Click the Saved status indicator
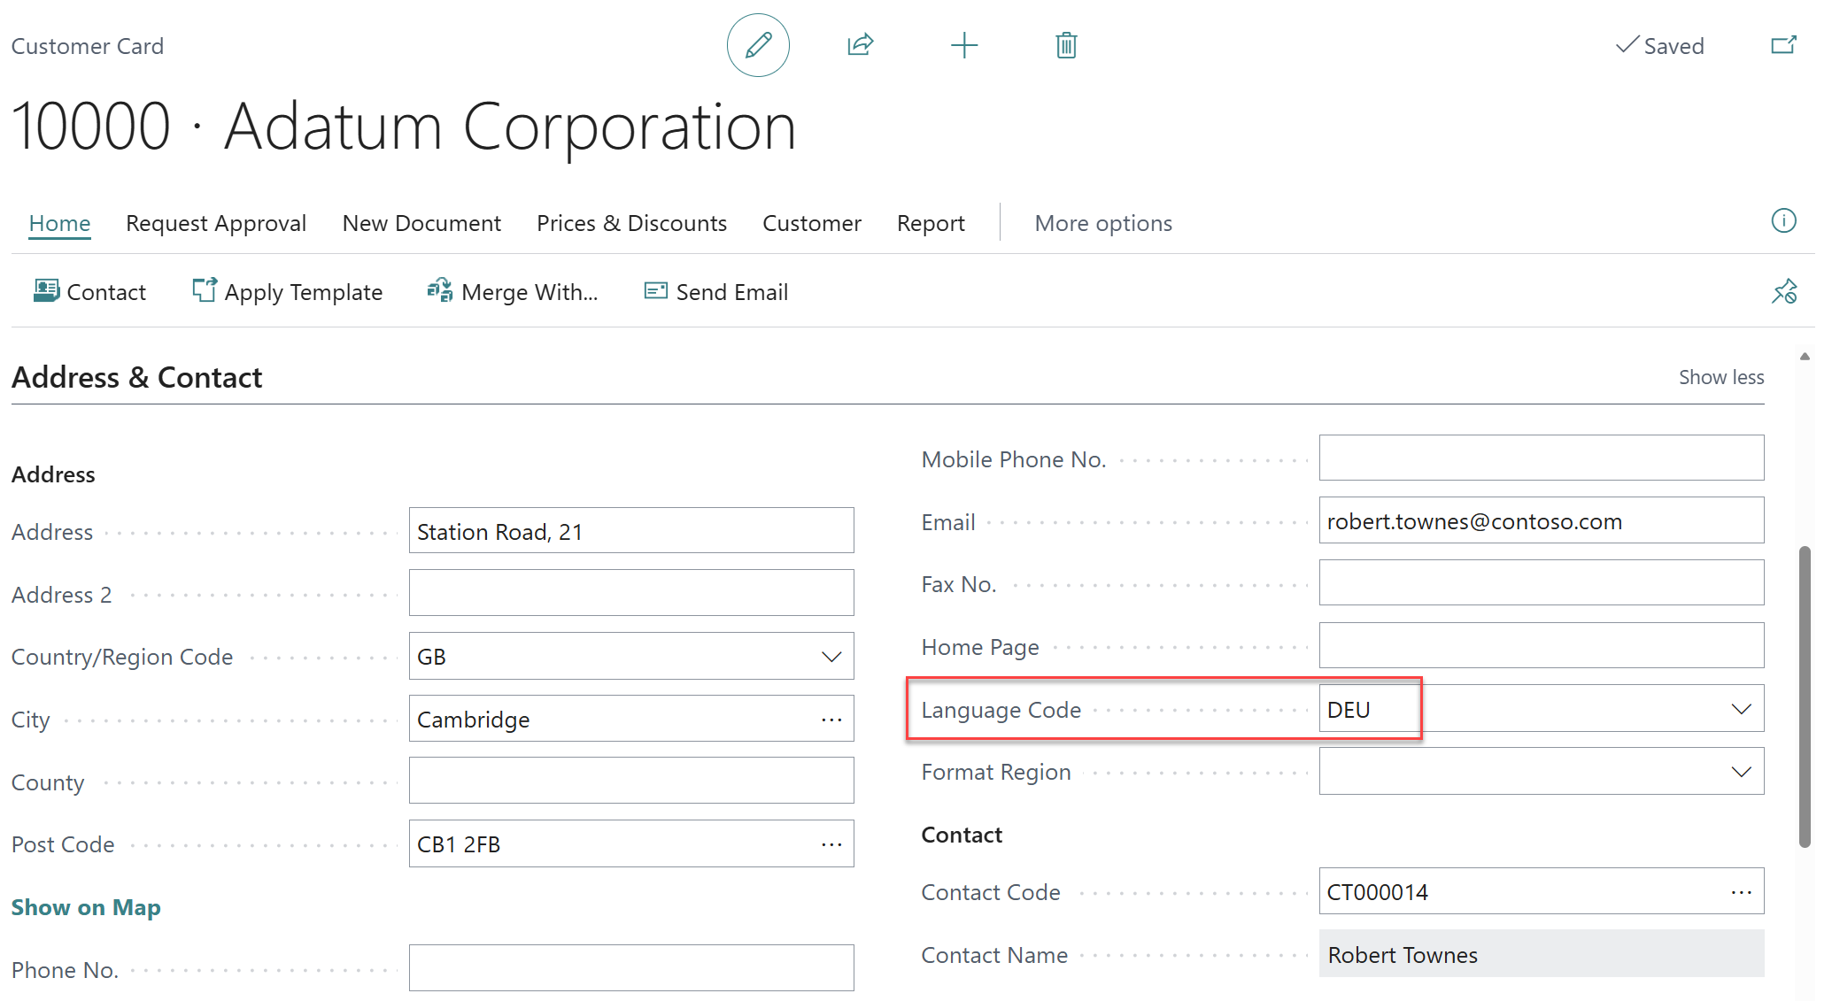The height and width of the screenshot is (1001, 1832). 1659,46
